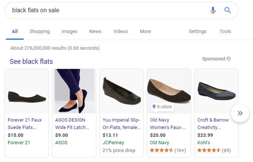Click the JCPenney store name

[113, 143]
